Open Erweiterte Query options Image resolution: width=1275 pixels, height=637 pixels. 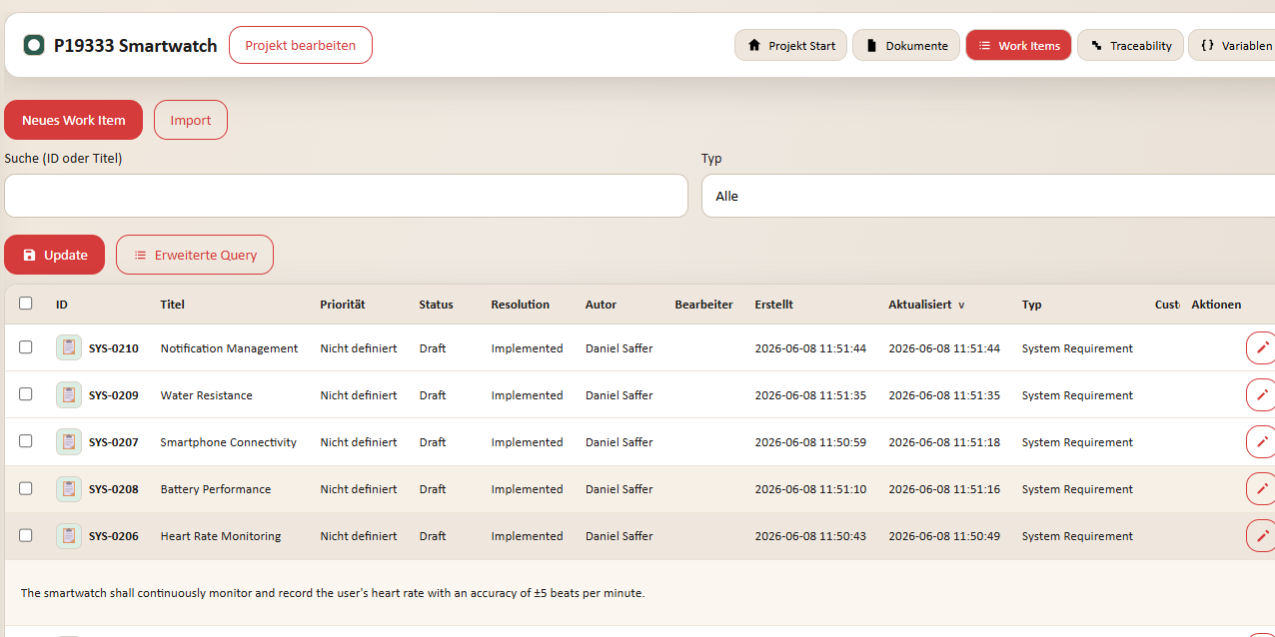(195, 255)
